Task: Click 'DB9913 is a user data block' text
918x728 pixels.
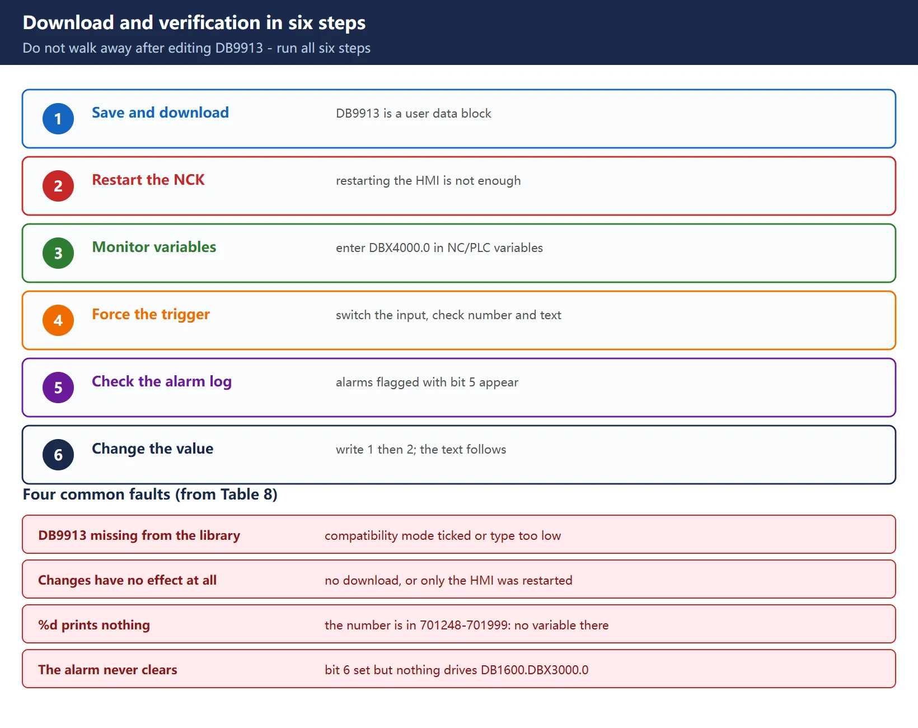Action: [413, 113]
